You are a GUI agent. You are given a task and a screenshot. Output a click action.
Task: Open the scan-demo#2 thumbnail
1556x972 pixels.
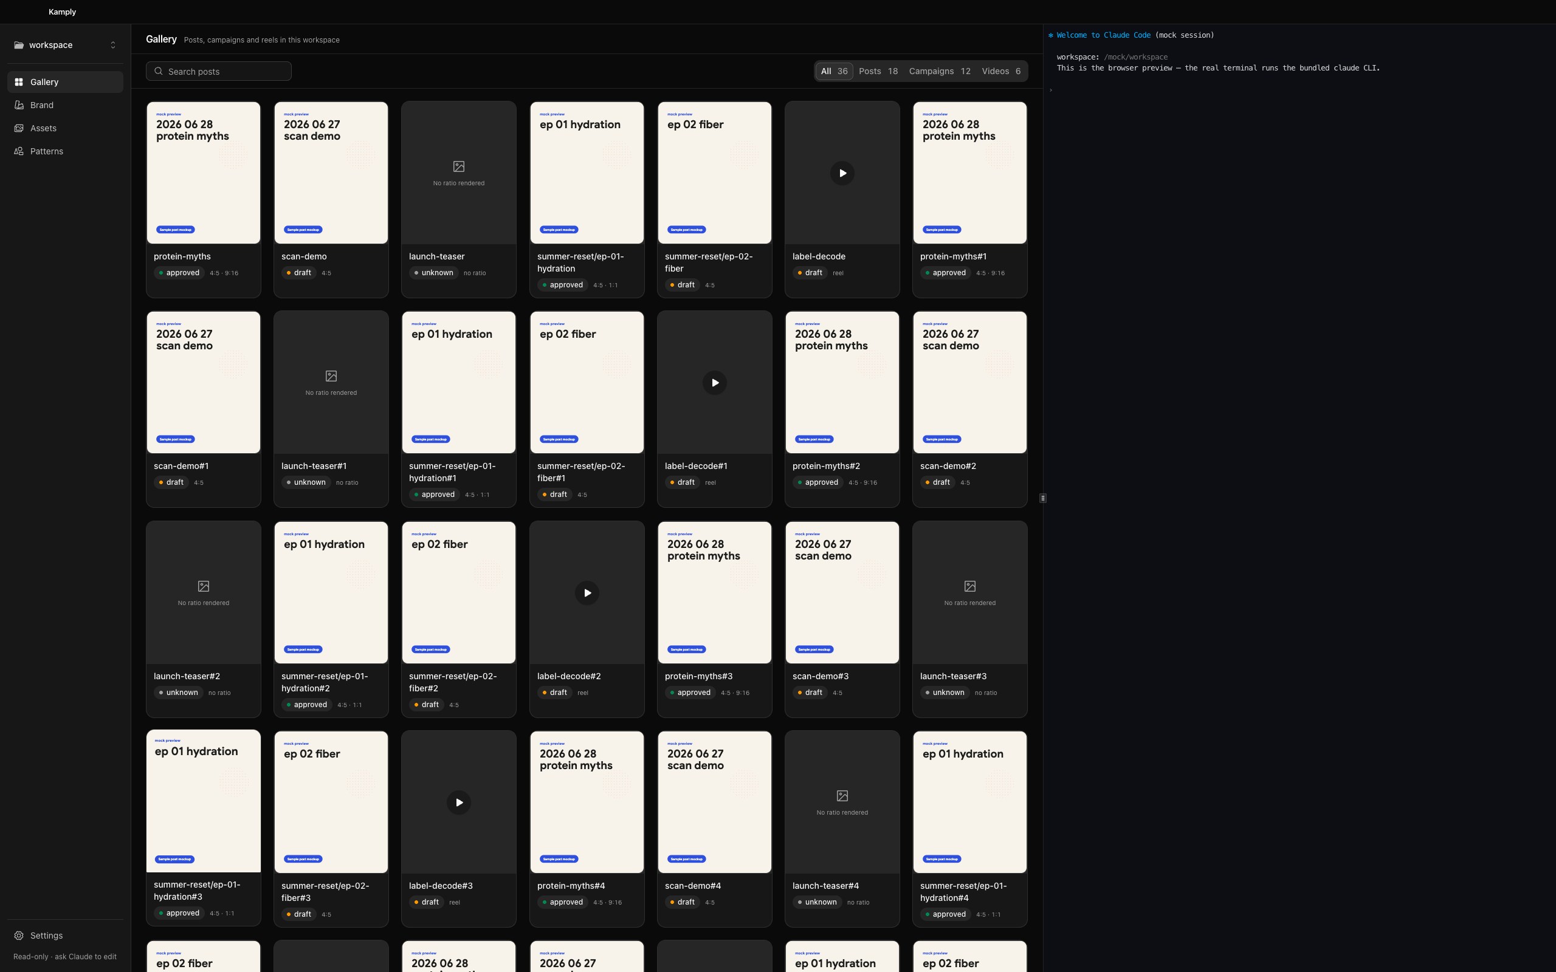(x=969, y=383)
